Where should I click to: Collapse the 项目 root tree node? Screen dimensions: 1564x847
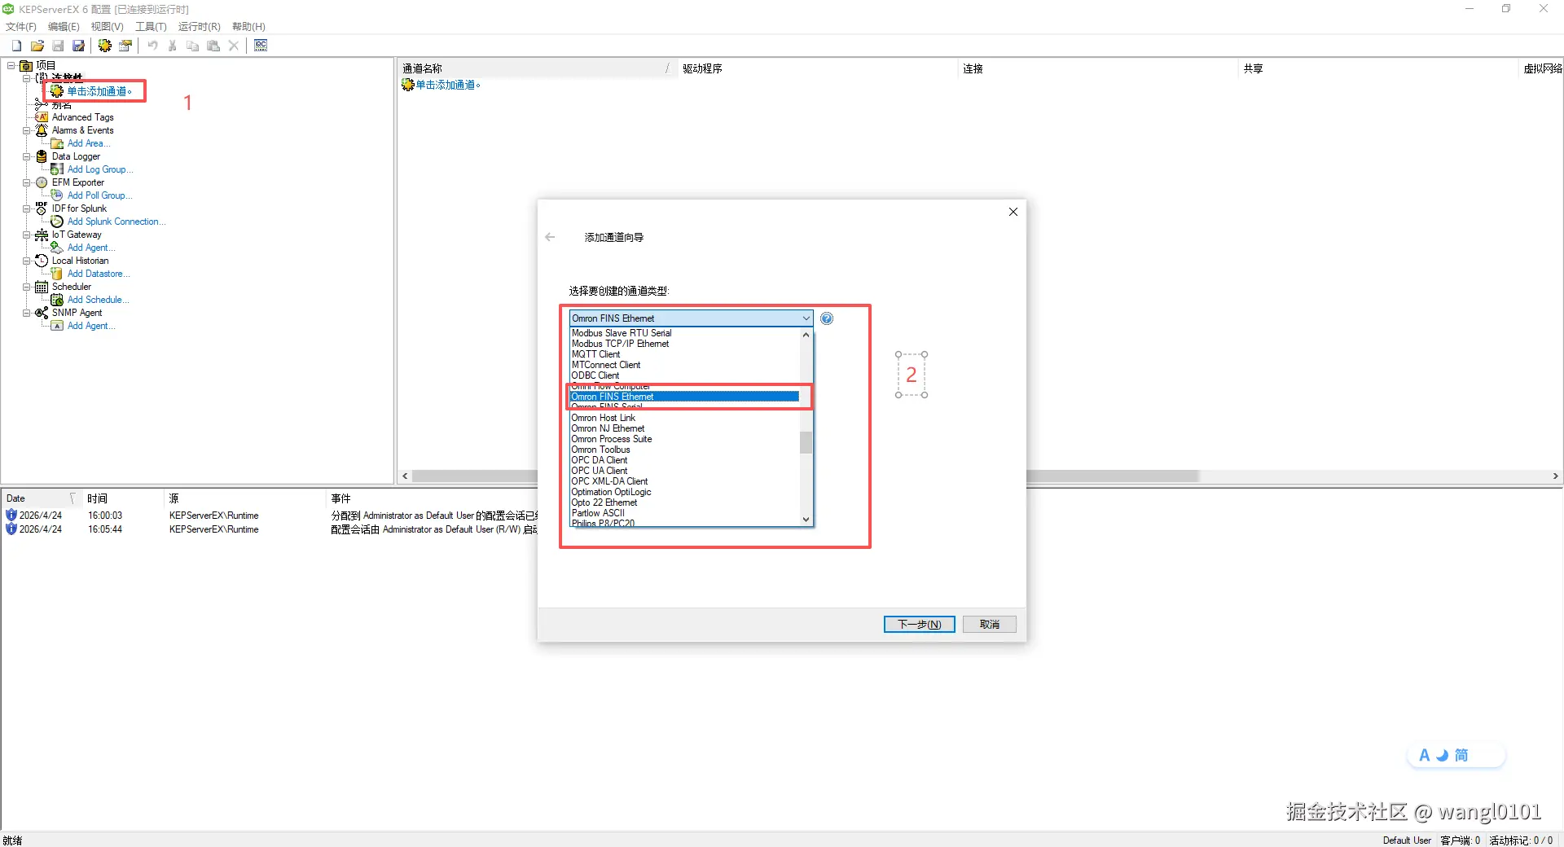[x=11, y=65]
